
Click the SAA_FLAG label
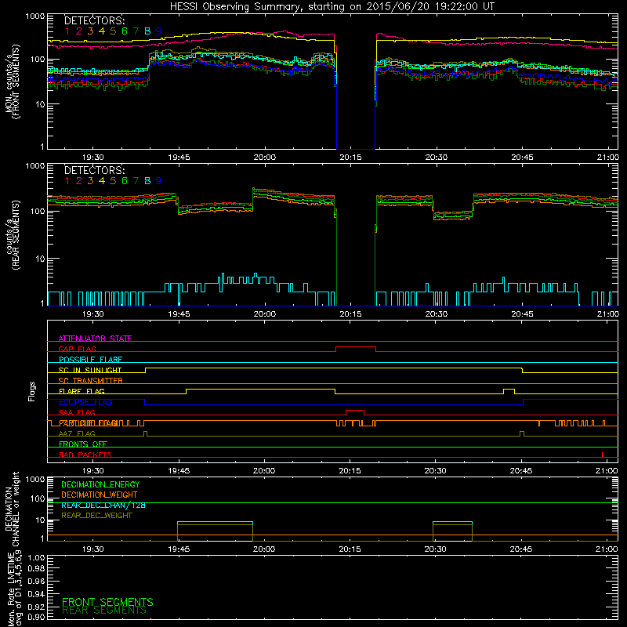(x=77, y=412)
